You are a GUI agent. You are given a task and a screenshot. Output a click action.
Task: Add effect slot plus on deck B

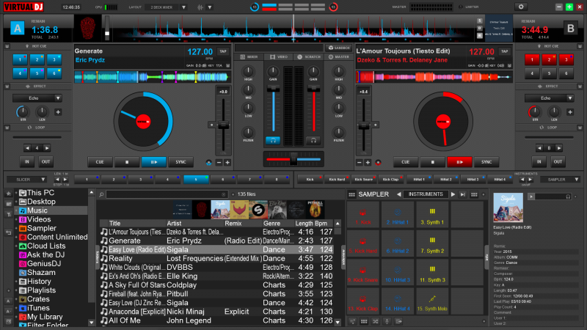[x=570, y=112]
